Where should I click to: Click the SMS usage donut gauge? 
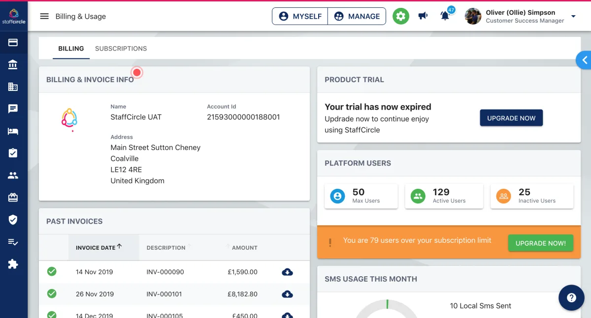[x=387, y=308]
